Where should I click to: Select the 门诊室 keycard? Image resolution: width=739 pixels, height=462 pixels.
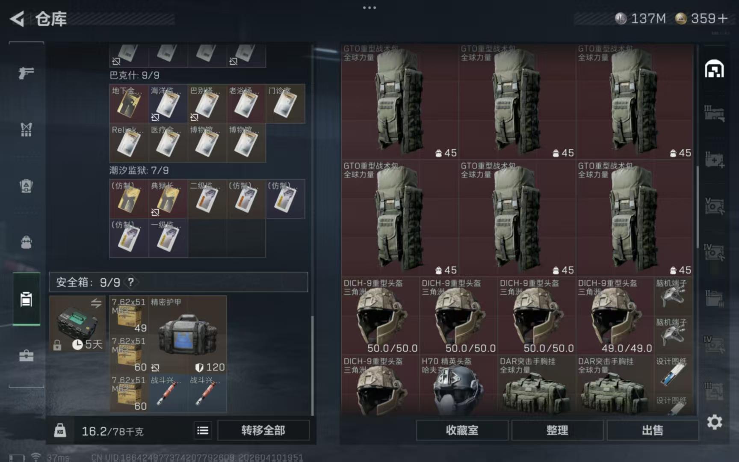(x=285, y=104)
